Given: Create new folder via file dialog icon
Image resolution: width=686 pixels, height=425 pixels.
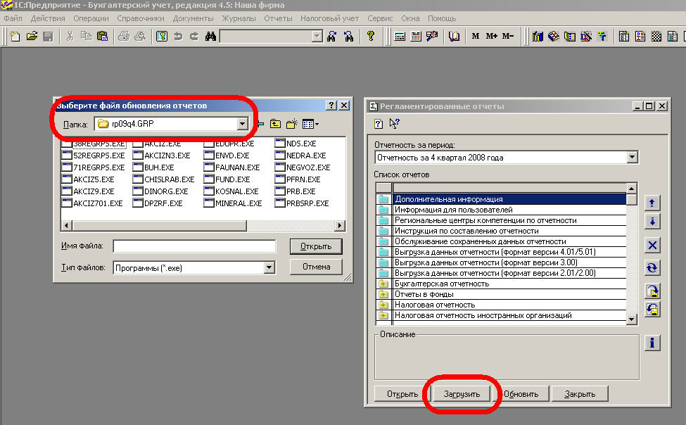Looking at the screenshot, I should [x=291, y=125].
